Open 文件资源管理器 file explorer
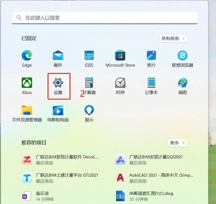 (x=27, y=113)
